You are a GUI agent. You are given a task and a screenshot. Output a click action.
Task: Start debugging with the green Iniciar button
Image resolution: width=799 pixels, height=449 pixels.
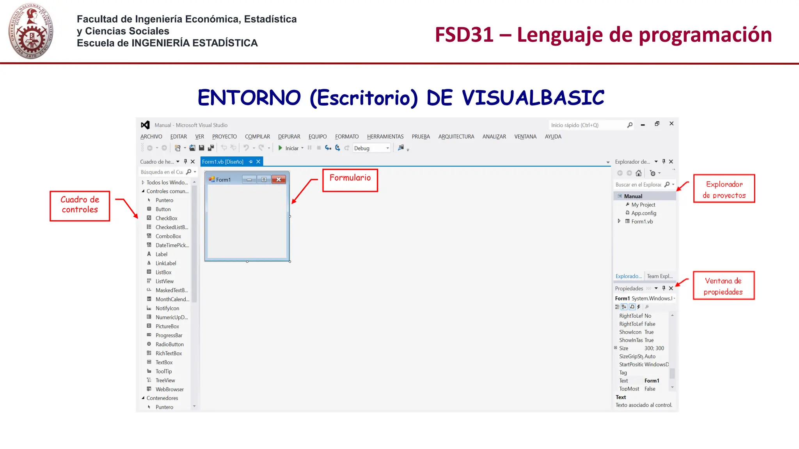[288, 148]
